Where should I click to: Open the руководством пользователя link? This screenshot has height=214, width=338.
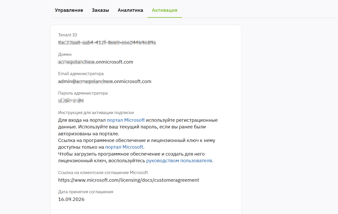tap(179, 161)
